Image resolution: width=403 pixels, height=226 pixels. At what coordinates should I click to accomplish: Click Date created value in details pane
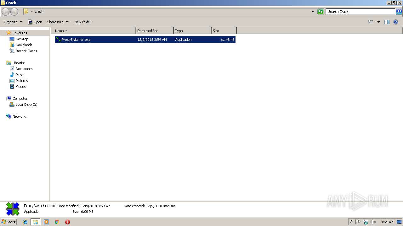pyautogui.click(x=161, y=206)
